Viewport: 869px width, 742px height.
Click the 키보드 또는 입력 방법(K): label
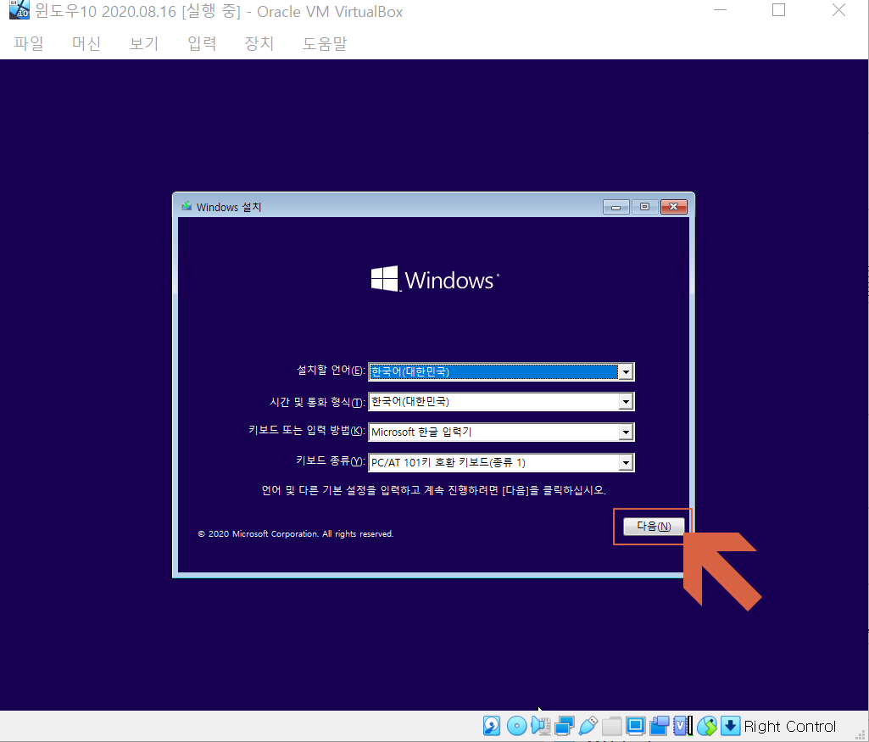(x=307, y=431)
